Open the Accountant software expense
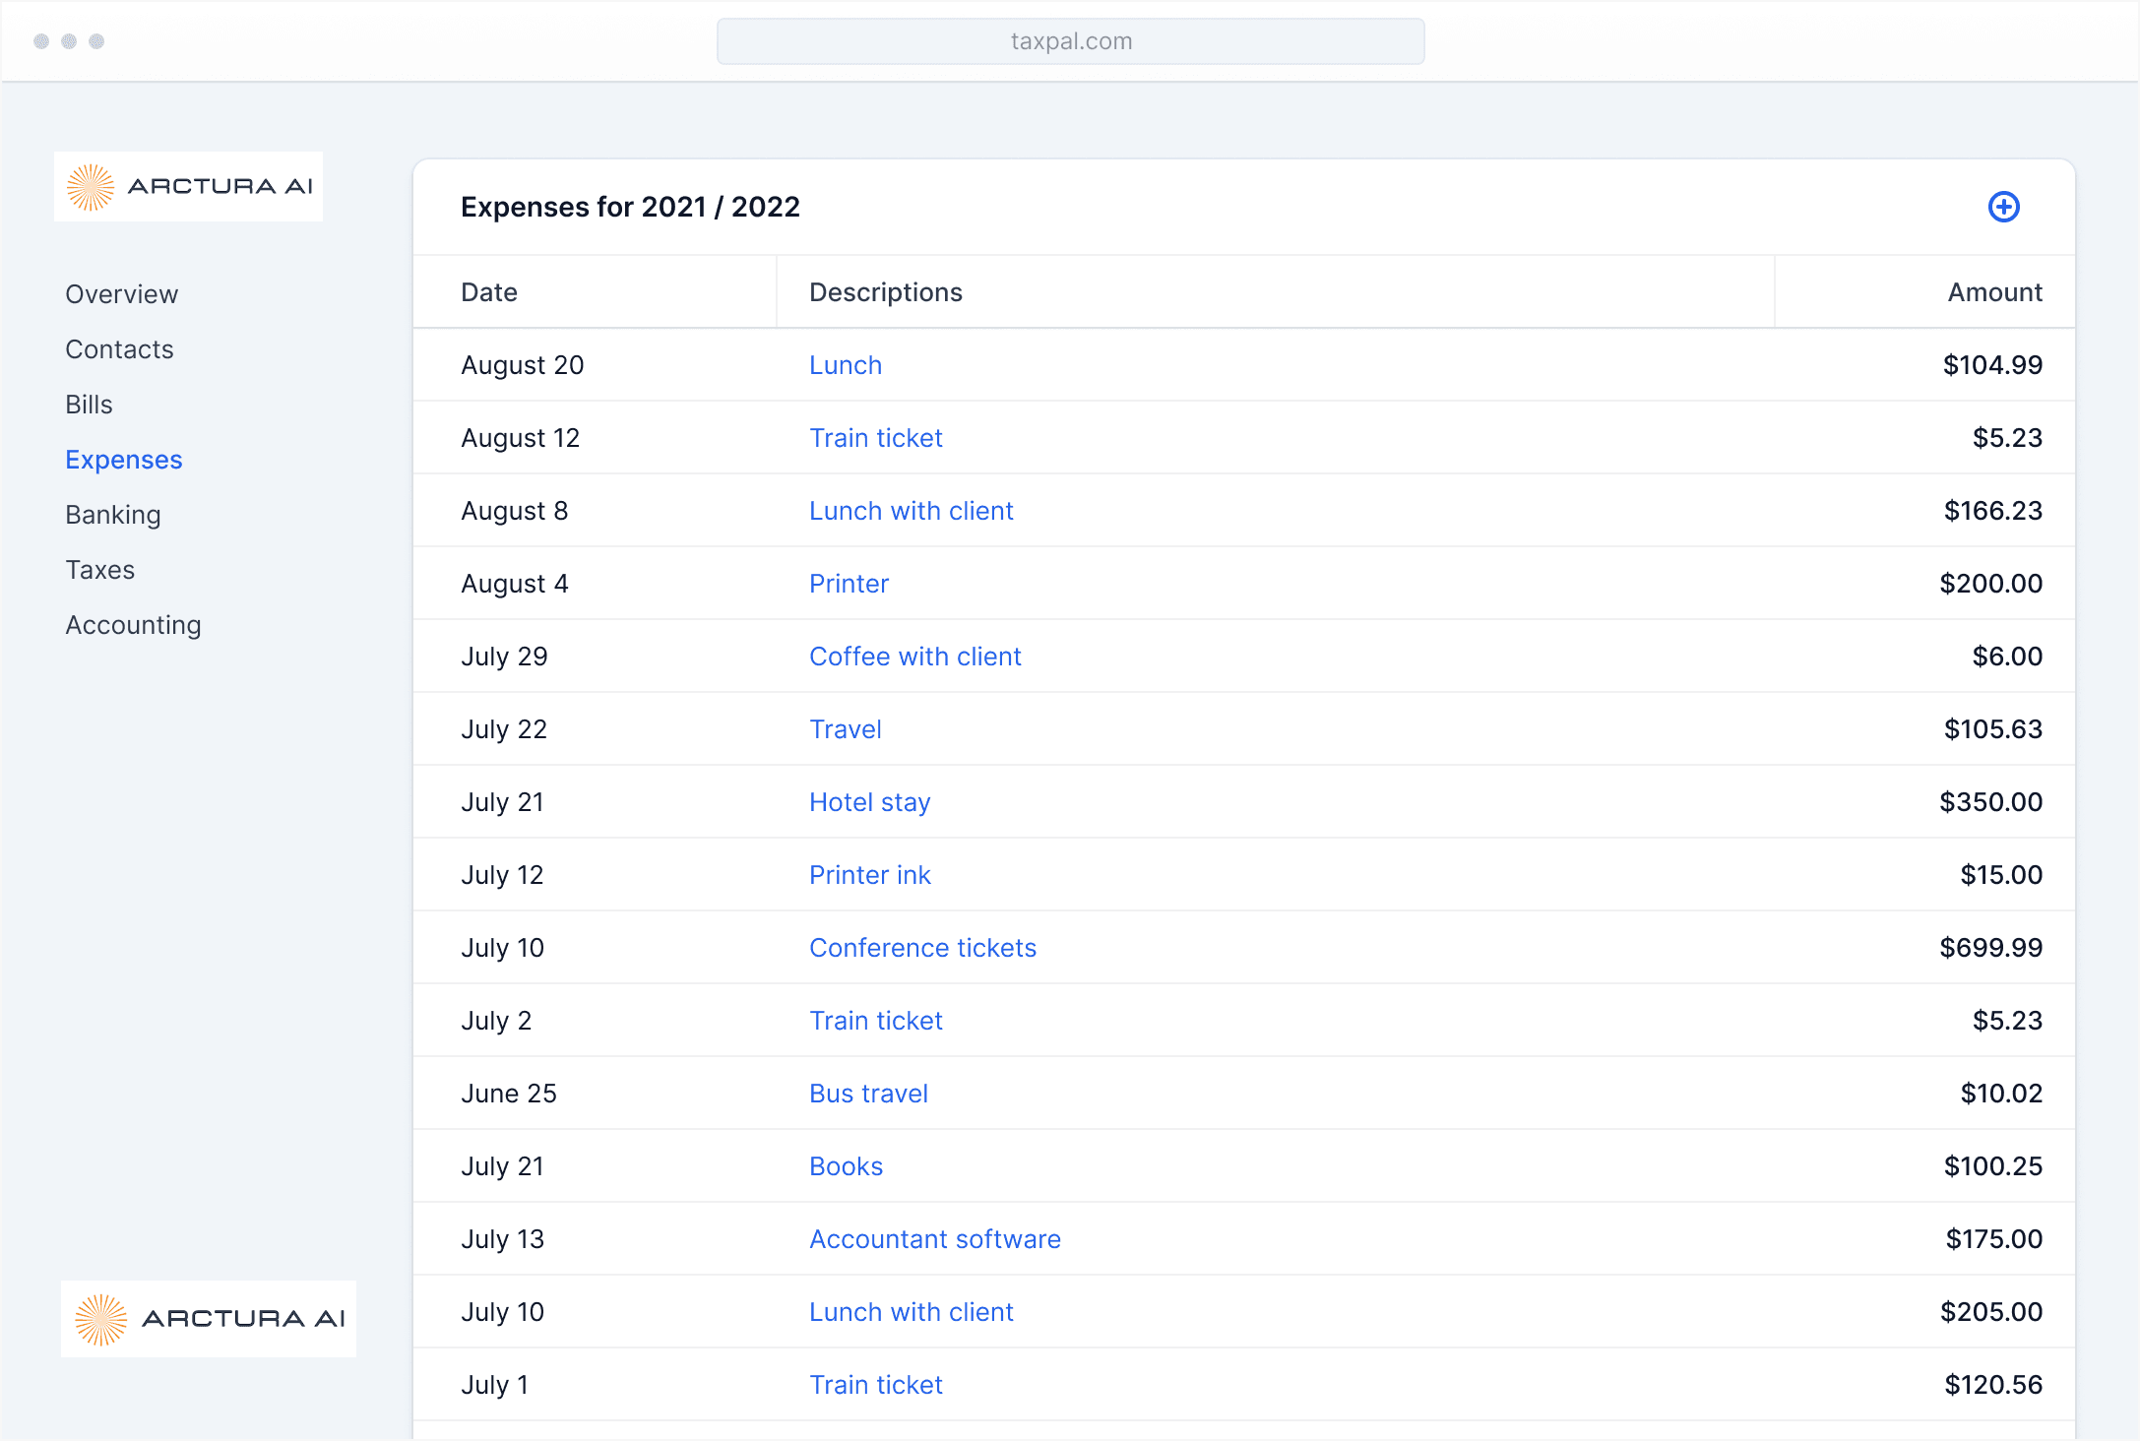The height and width of the screenshot is (1441, 2140). point(934,1239)
